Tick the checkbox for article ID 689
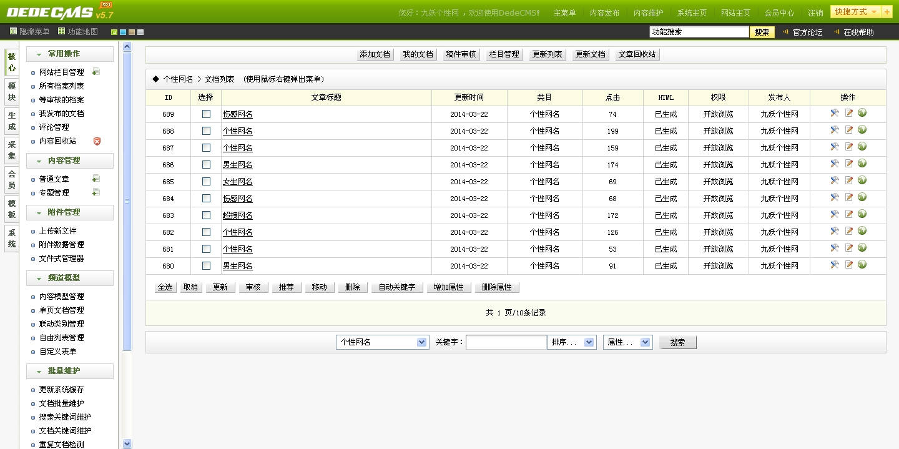The width and height of the screenshot is (899, 449). (x=206, y=114)
